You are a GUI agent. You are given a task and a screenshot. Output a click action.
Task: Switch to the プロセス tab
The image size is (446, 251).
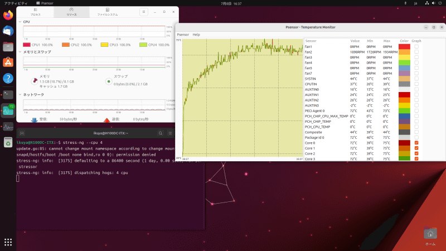(36, 12)
